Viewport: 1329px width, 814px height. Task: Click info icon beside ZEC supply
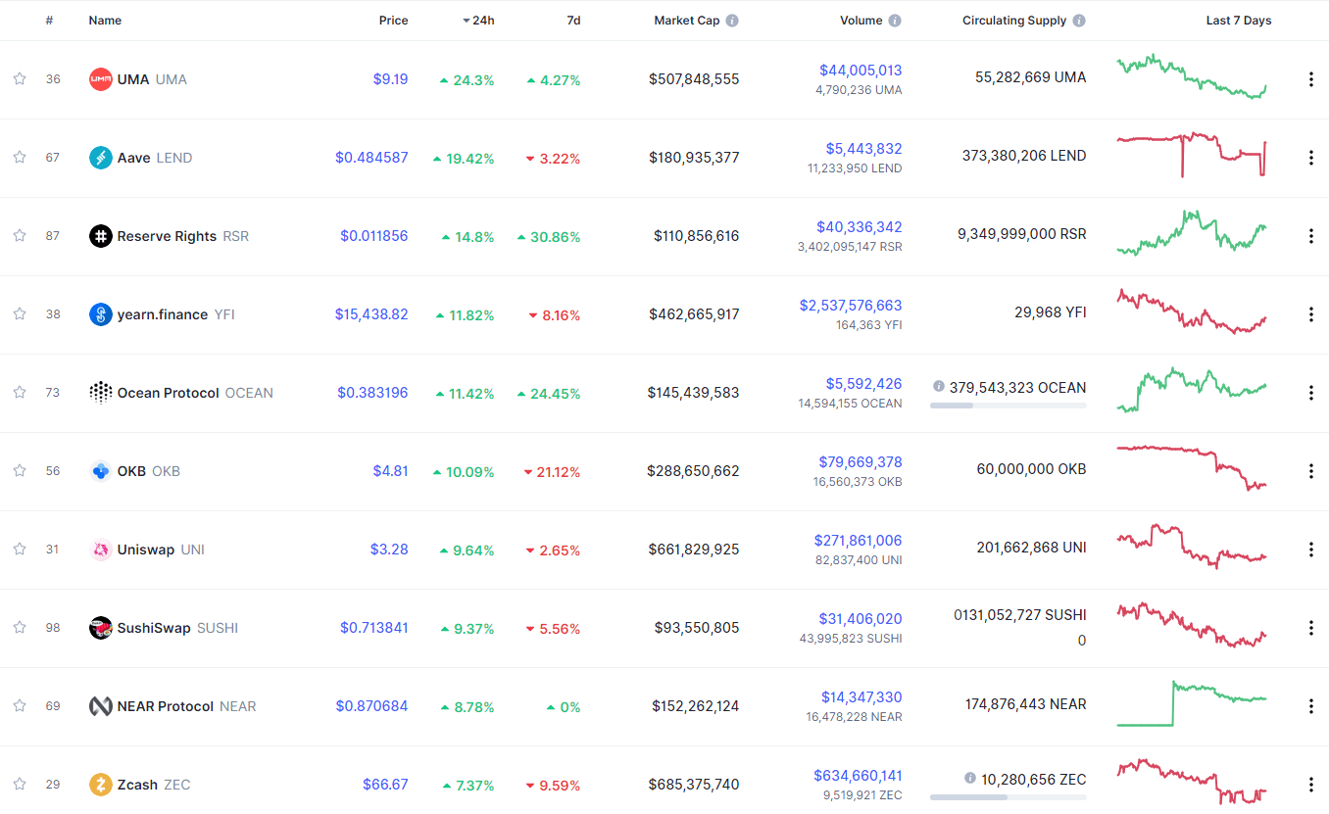[x=969, y=778]
